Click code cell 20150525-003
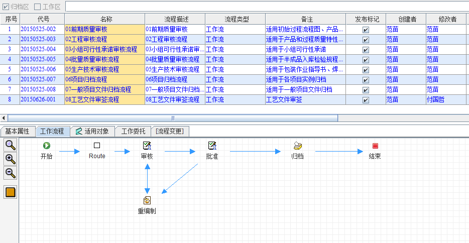Screen dimensions: 469x243 (42, 40)
